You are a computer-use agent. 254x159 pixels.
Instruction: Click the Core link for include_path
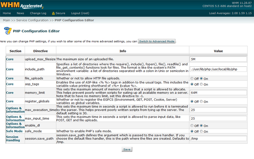[10, 69]
